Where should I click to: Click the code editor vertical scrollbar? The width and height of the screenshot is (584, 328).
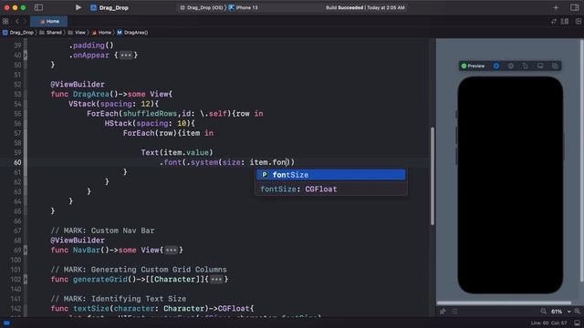pos(432,176)
